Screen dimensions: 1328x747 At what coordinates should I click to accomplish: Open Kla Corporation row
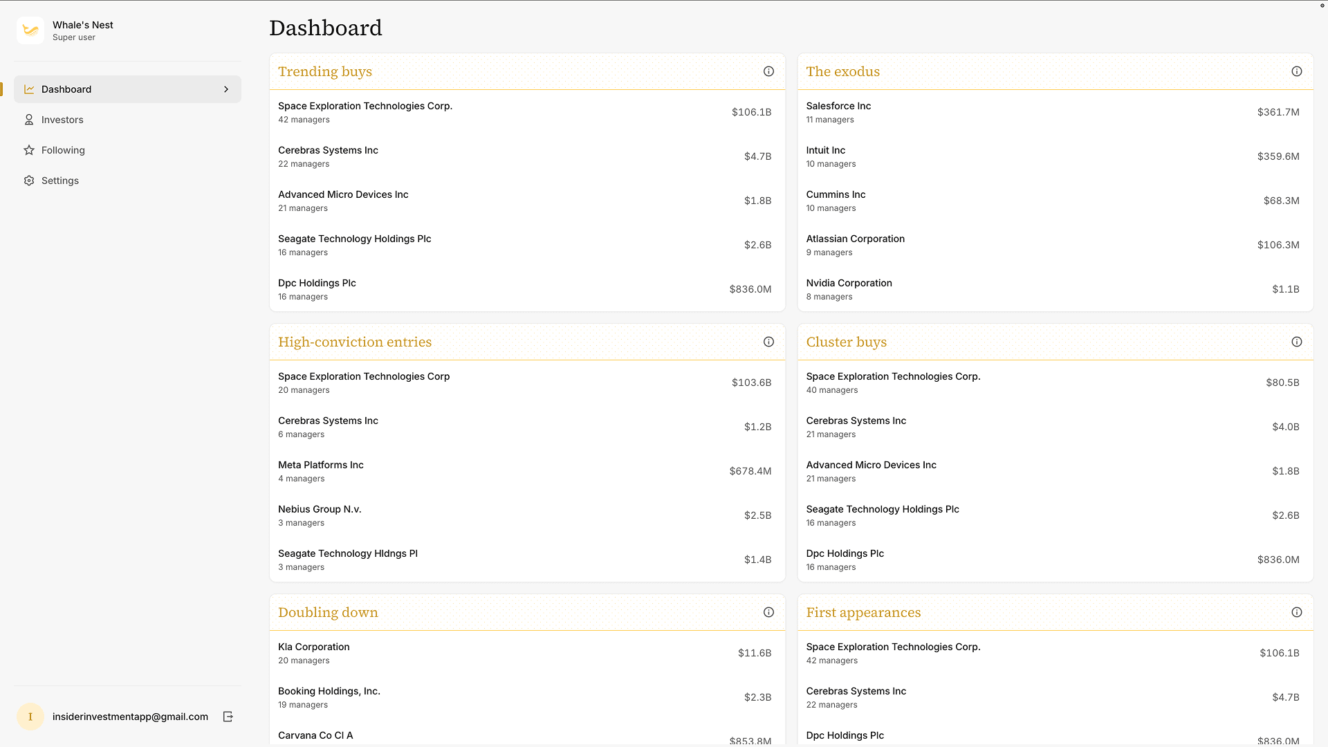tap(527, 653)
